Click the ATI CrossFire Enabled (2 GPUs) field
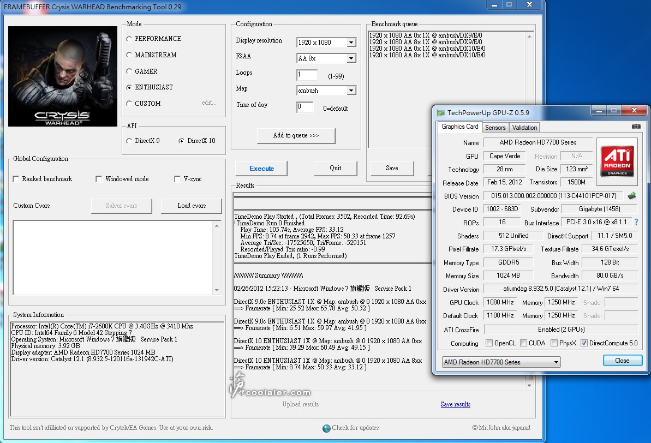Screen dimensions: 651x443 click(561, 329)
